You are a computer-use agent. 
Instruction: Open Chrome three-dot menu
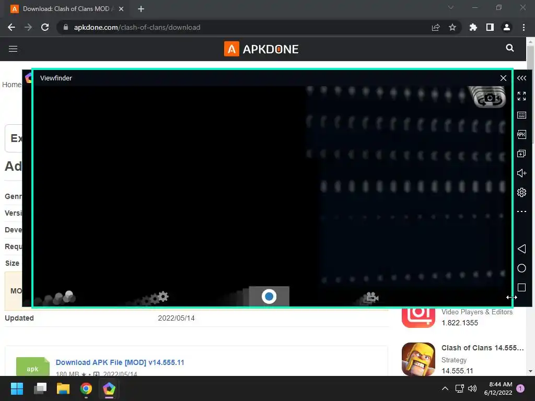[524, 27]
